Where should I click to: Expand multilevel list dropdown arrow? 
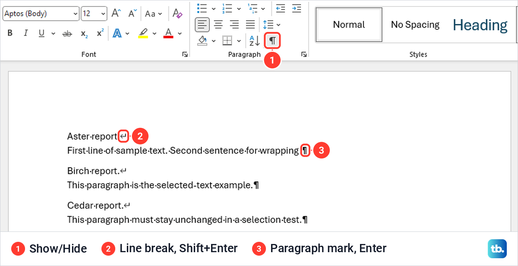pos(263,8)
